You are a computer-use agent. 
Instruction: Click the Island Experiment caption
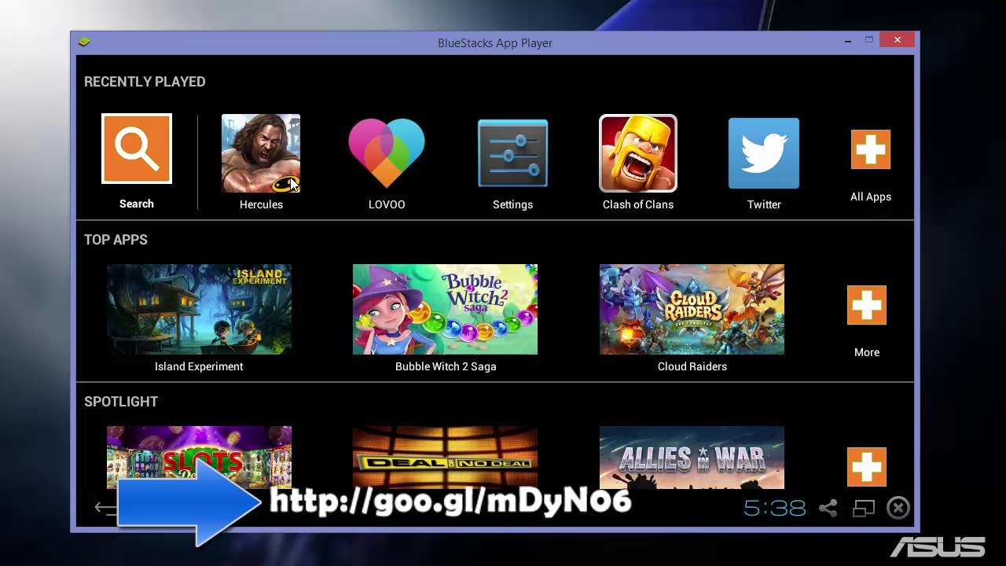click(x=199, y=366)
